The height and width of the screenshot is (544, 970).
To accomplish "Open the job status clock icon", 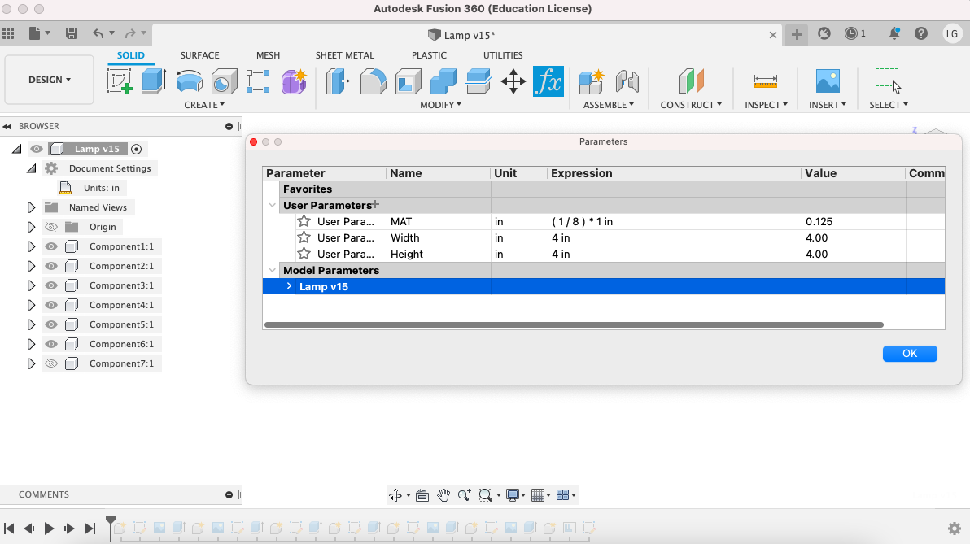I will [852, 33].
